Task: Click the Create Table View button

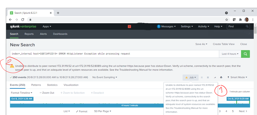Action: (224, 44)
